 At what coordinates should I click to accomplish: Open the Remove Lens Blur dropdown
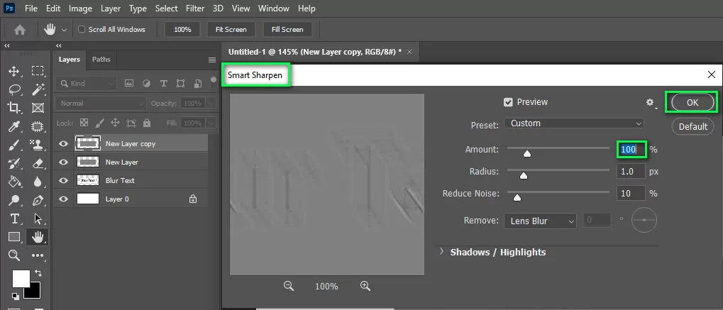coord(541,221)
